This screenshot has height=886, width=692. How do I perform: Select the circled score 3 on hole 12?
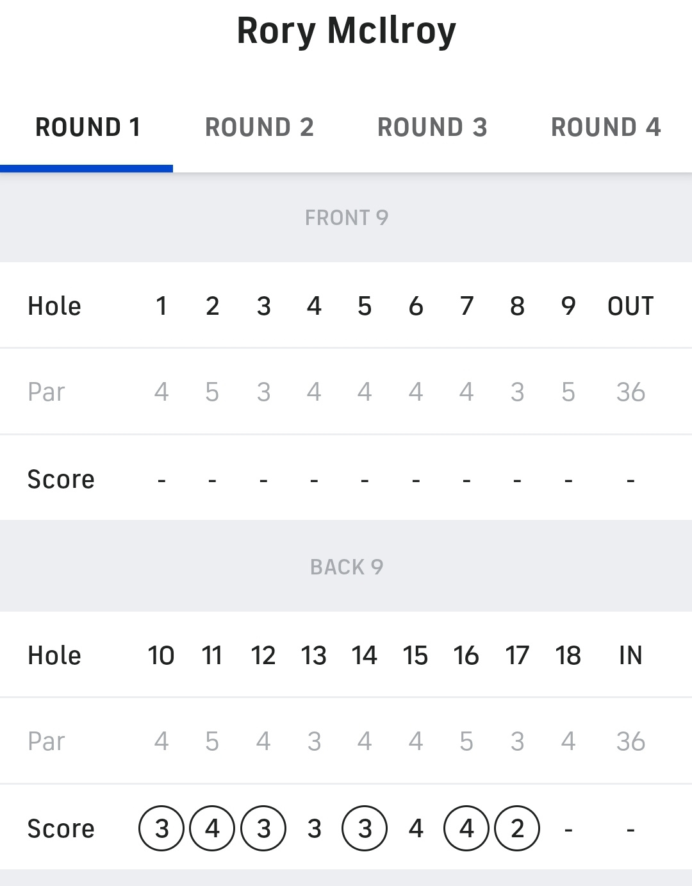[263, 828]
